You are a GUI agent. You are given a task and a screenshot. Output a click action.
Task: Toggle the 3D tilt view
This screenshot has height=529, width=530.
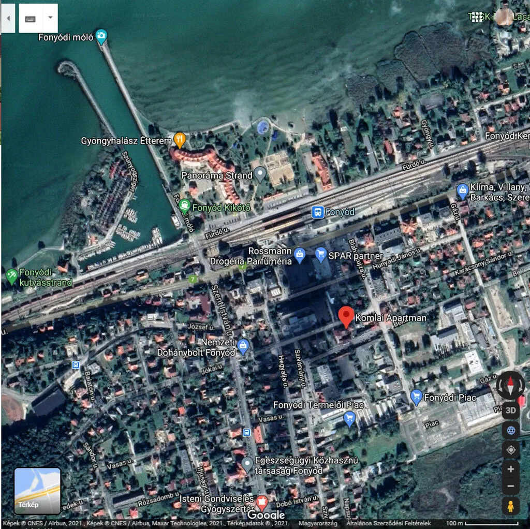click(x=511, y=410)
